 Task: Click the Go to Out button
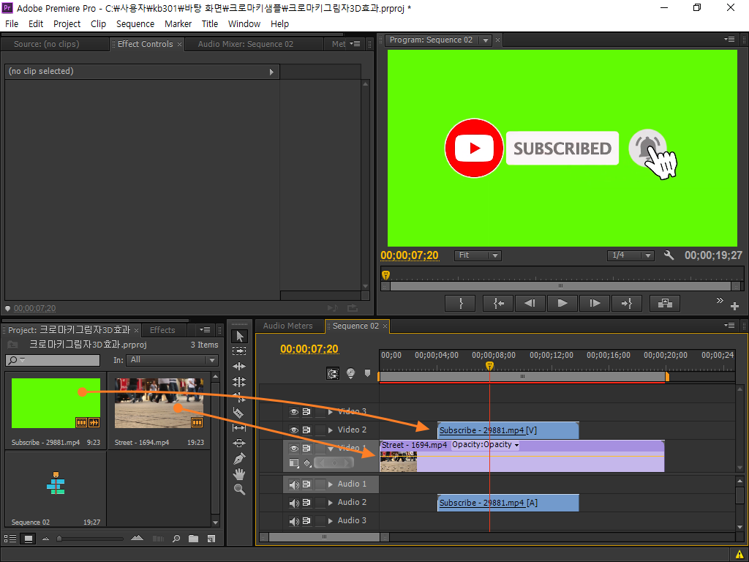tap(627, 303)
